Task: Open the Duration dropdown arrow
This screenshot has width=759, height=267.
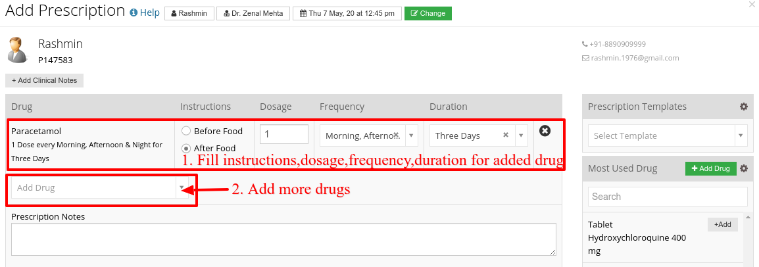Action: click(x=522, y=135)
